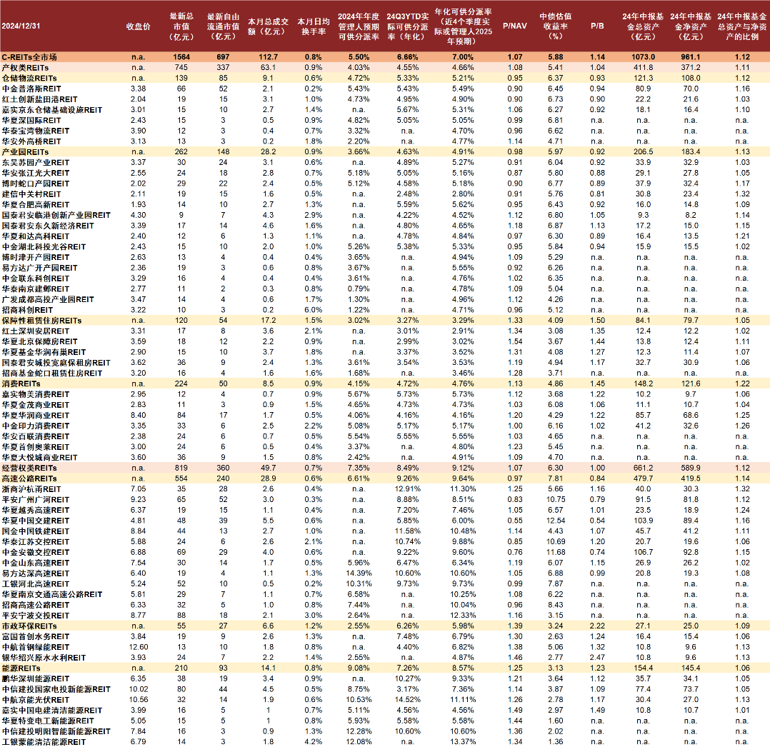Click the 最新总市值（亿元） column header
770x747 pixels.
(x=181, y=26)
